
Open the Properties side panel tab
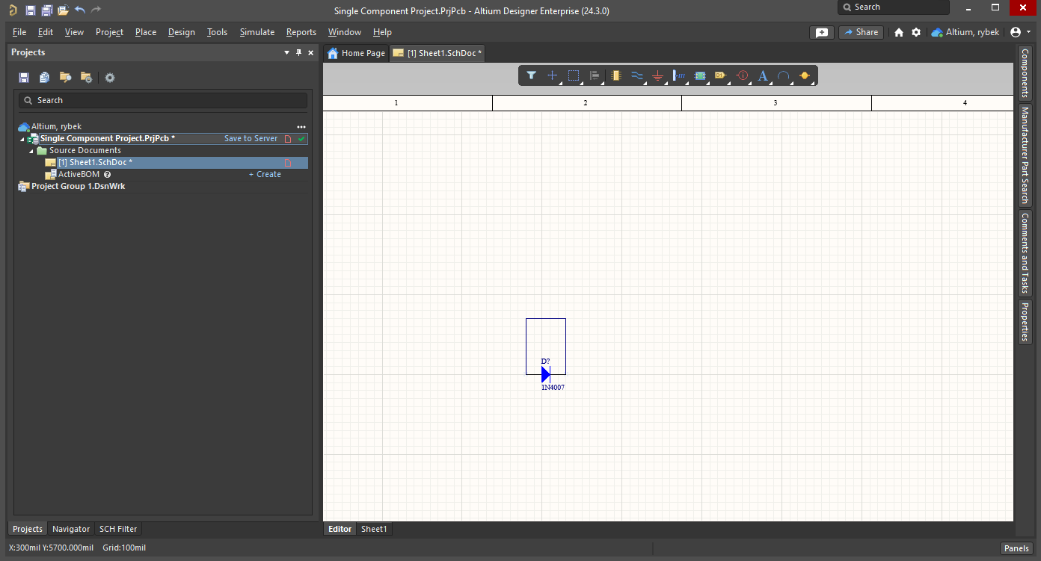pyautogui.click(x=1025, y=322)
